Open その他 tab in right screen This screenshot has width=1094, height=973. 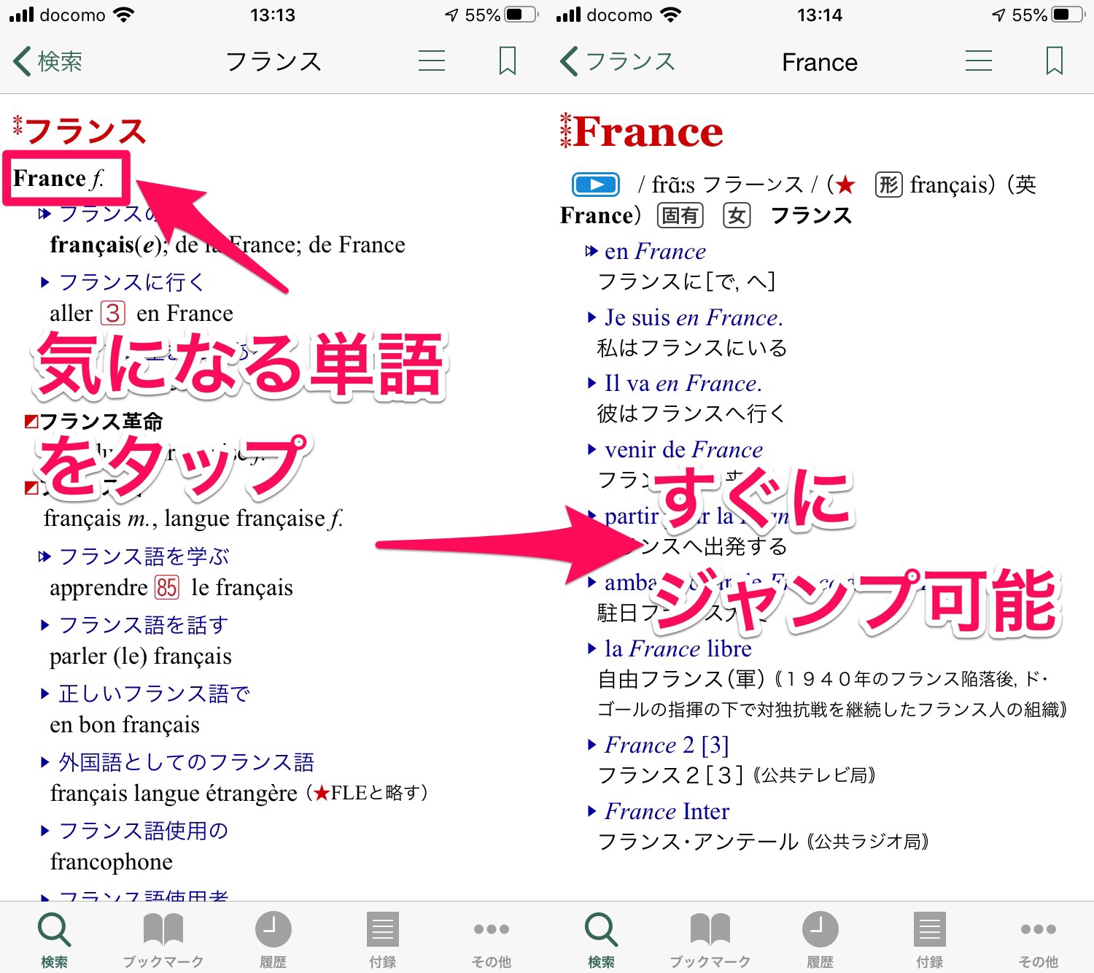click(1038, 939)
